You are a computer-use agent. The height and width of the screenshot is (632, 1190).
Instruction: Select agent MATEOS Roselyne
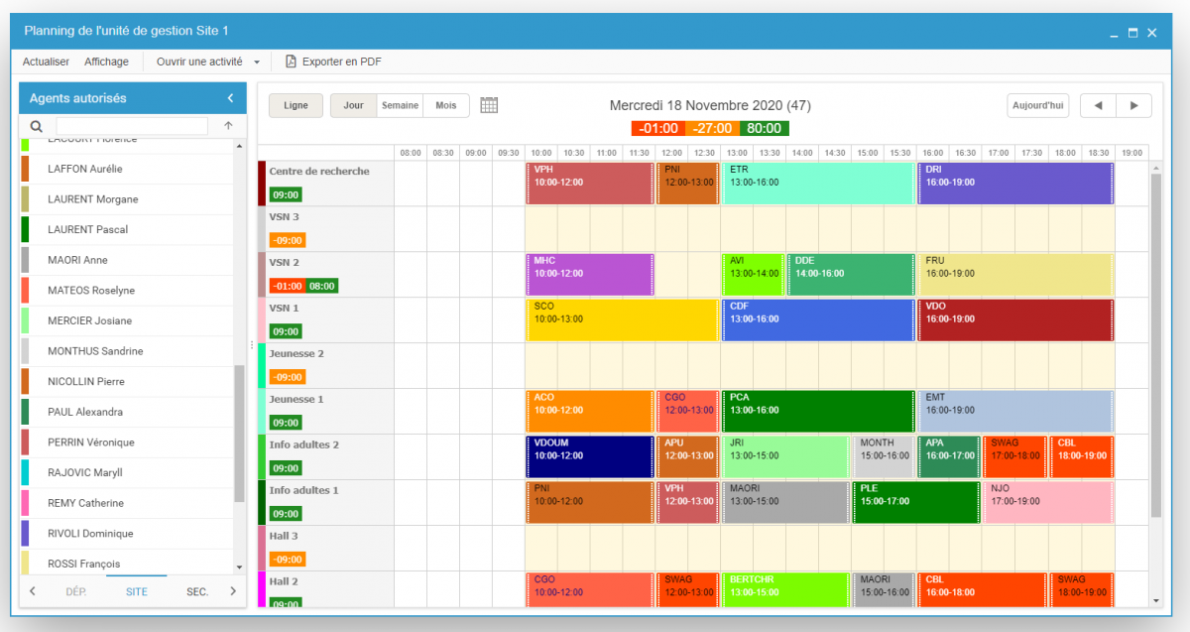tap(126, 291)
